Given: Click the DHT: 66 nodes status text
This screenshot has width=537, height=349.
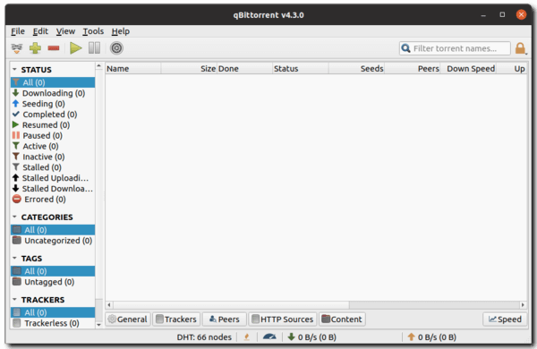Looking at the screenshot, I should (x=204, y=337).
